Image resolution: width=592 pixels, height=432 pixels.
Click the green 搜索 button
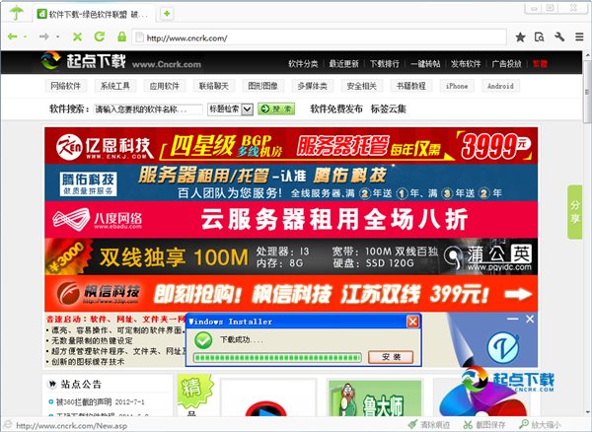click(276, 109)
